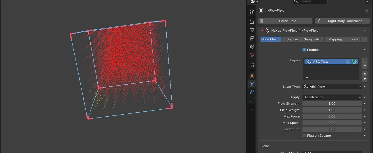This screenshot has width=373, height=153.
Task: Enable the Flag on Escape checkbox
Action: [x=304, y=136]
